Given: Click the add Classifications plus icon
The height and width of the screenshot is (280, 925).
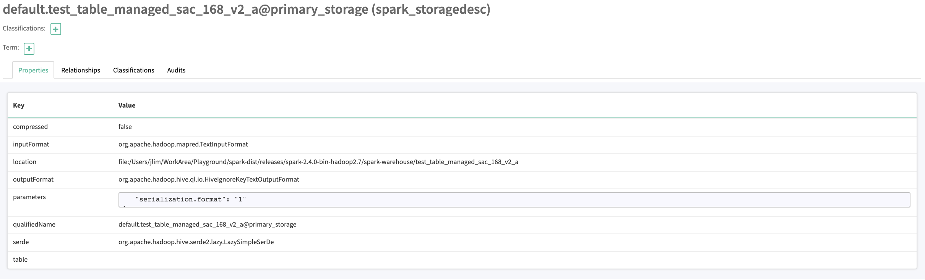Looking at the screenshot, I should pyautogui.click(x=56, y=29).
